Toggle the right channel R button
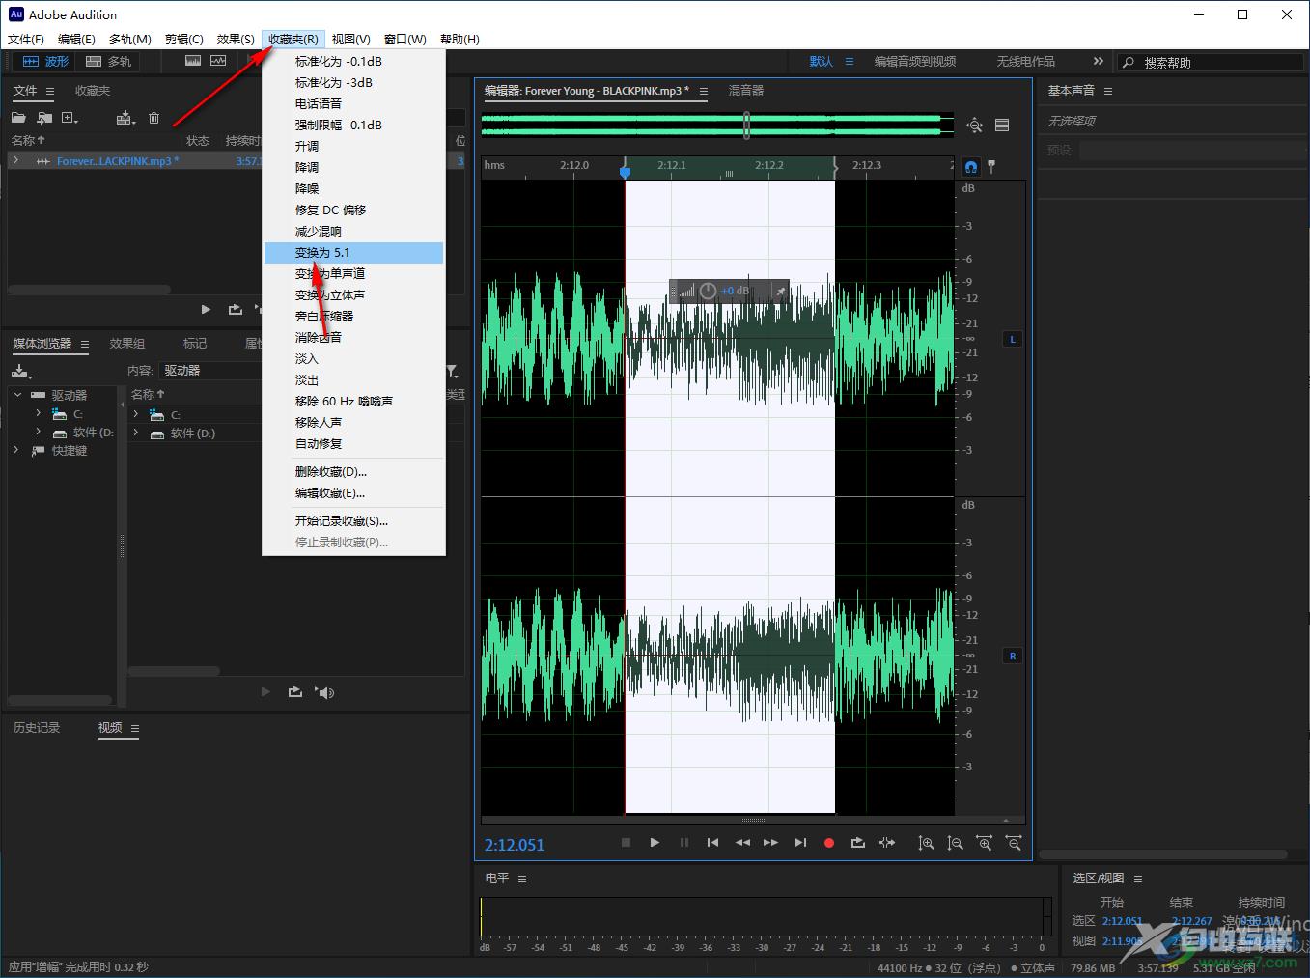Screen dimensions: 1310x978 coord(1012,656)
